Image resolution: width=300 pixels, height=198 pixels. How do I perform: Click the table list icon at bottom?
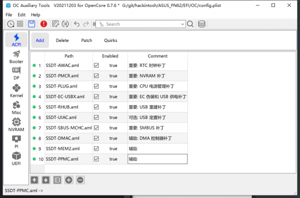(x=57, y=180)
